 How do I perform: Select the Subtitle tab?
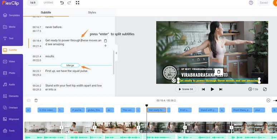46,12
